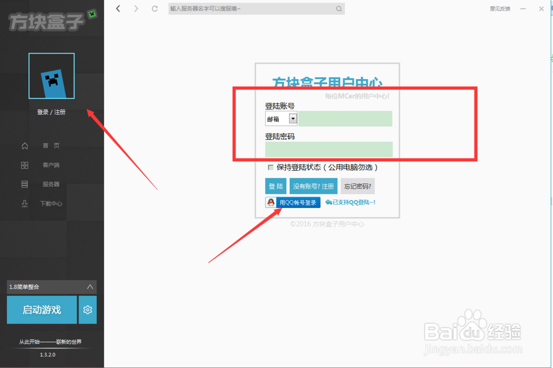This screenshot has width=553, height=368.
Task: Open the 客户端 menu item
Action: 51,165
